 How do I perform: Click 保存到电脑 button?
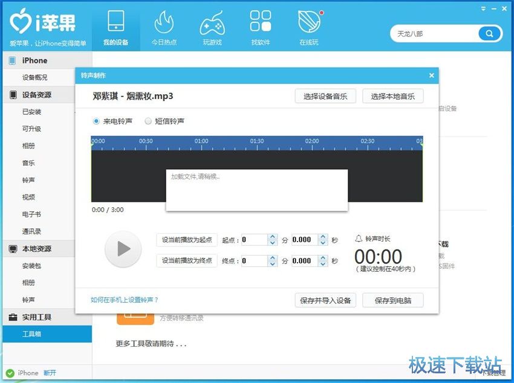(x=392, y=300)
